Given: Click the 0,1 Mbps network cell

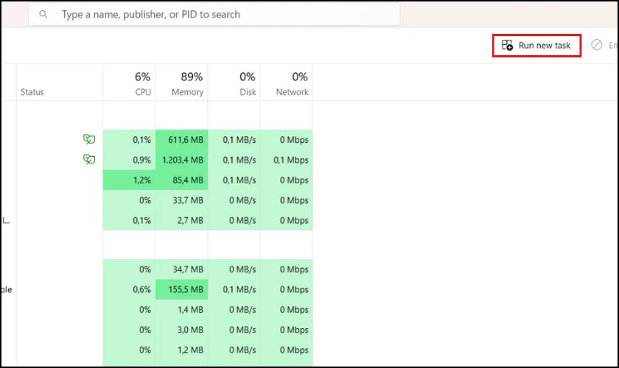Looking at the screenshot, I should click(291, 160).
